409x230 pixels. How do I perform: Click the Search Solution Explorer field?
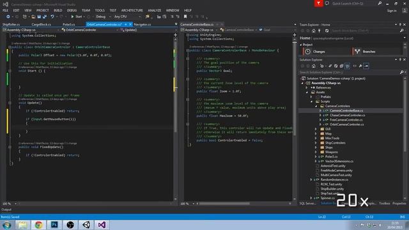pos(350,72)
